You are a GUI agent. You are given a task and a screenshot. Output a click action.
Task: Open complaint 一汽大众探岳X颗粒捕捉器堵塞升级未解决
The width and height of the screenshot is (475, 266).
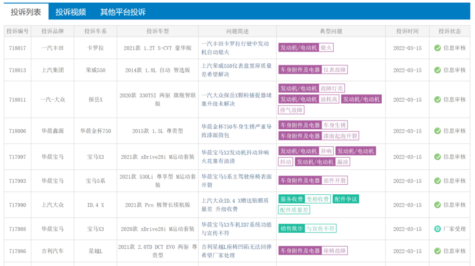237,99
